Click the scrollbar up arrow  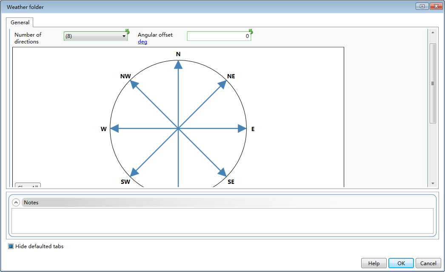(x=433, y=32)
